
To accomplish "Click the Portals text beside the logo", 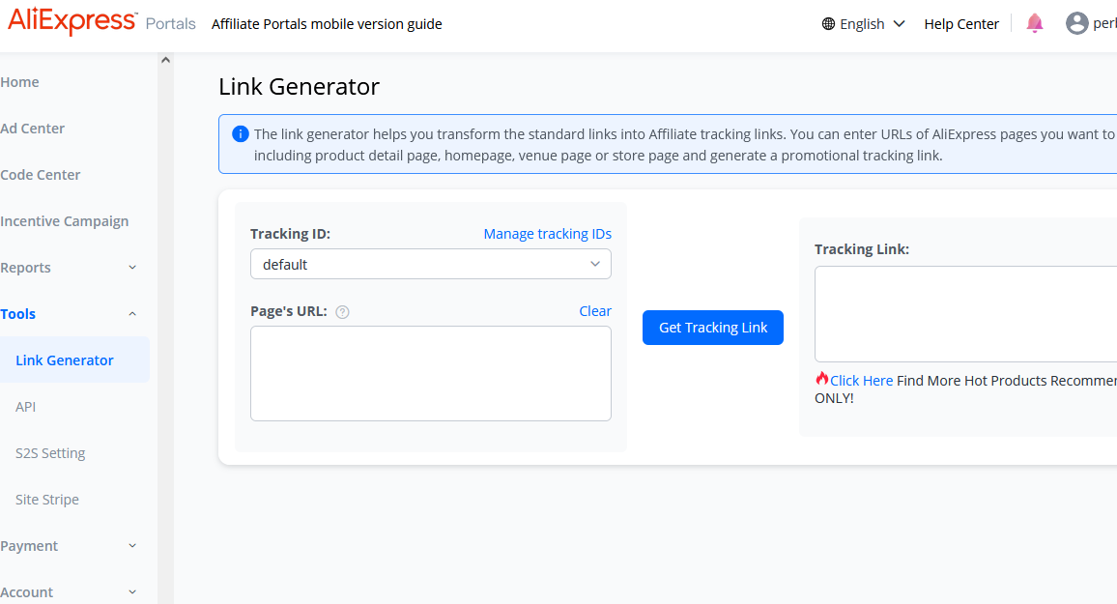I will [x=170, y=23].
